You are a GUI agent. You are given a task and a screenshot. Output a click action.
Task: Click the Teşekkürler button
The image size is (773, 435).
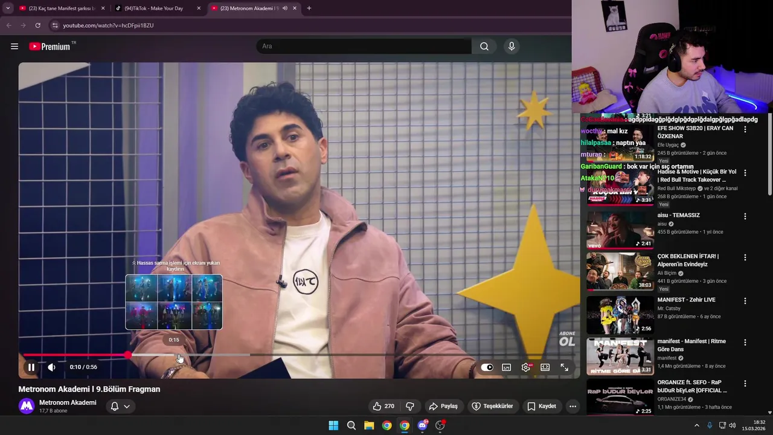(493, 406)
